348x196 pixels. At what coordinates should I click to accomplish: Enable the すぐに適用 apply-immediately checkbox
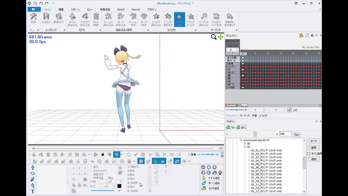coord(309,154)
